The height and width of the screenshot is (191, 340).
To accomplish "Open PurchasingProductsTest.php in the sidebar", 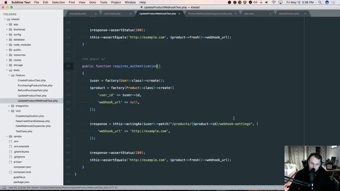I will tap(35, 85).
